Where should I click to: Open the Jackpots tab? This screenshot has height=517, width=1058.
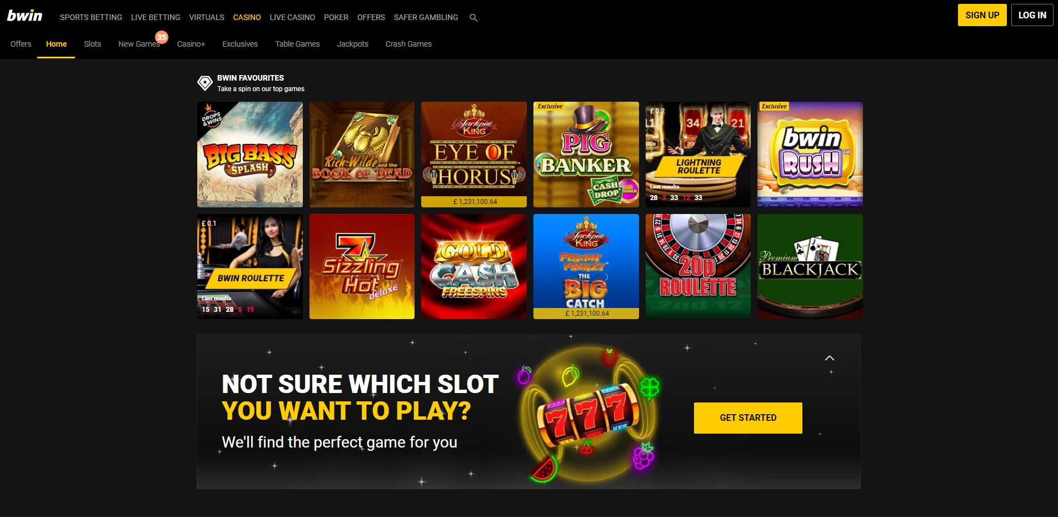tap(352, 44)
